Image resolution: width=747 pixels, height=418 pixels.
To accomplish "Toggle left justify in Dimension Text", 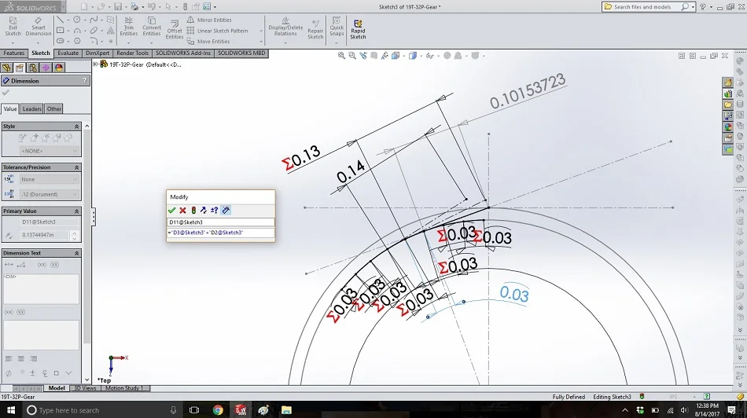I will 9,358.
